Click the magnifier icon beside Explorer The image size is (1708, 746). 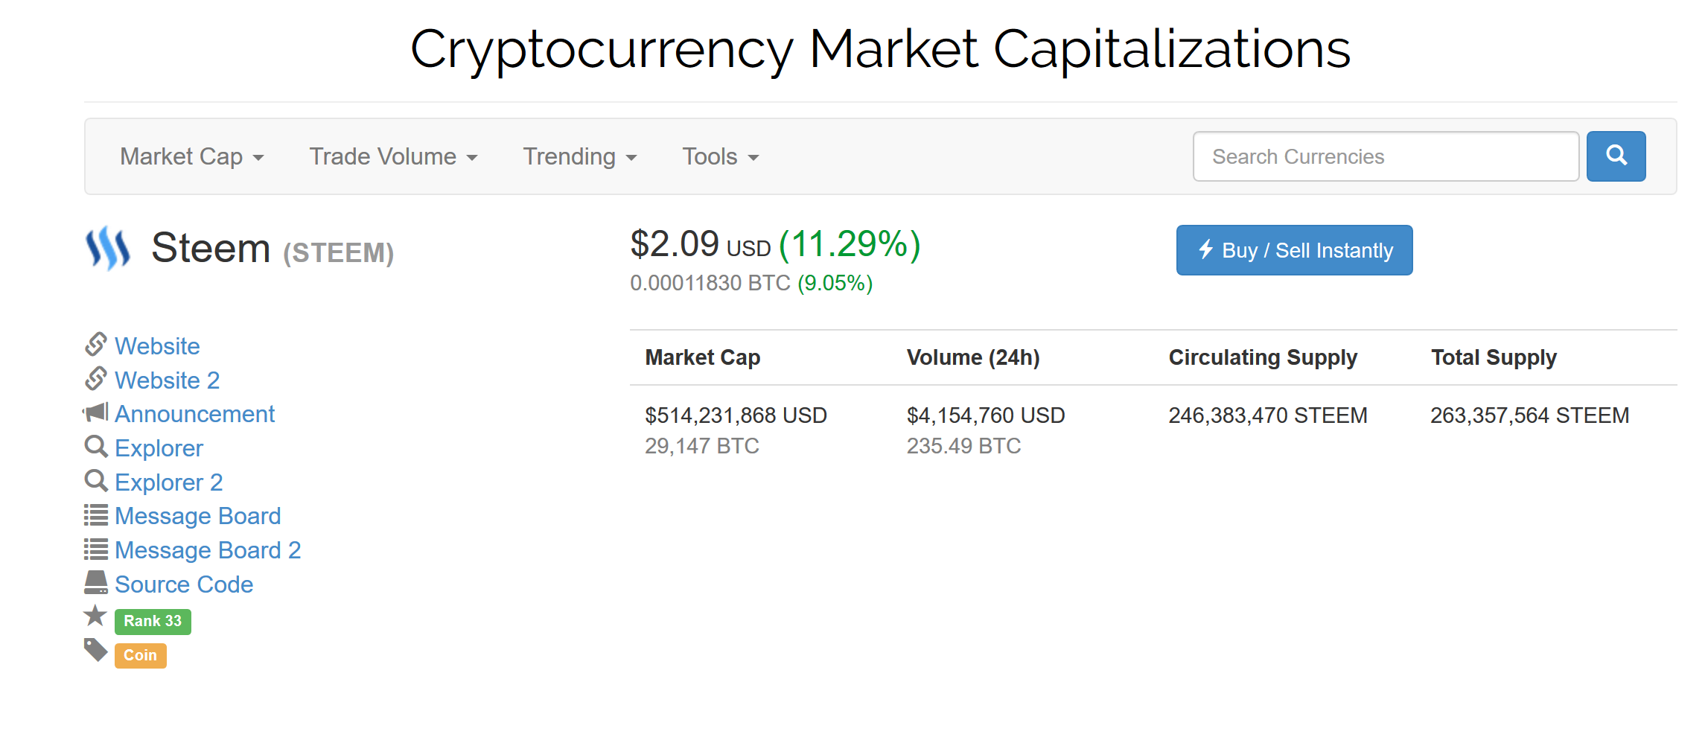[x=96, y=447]
